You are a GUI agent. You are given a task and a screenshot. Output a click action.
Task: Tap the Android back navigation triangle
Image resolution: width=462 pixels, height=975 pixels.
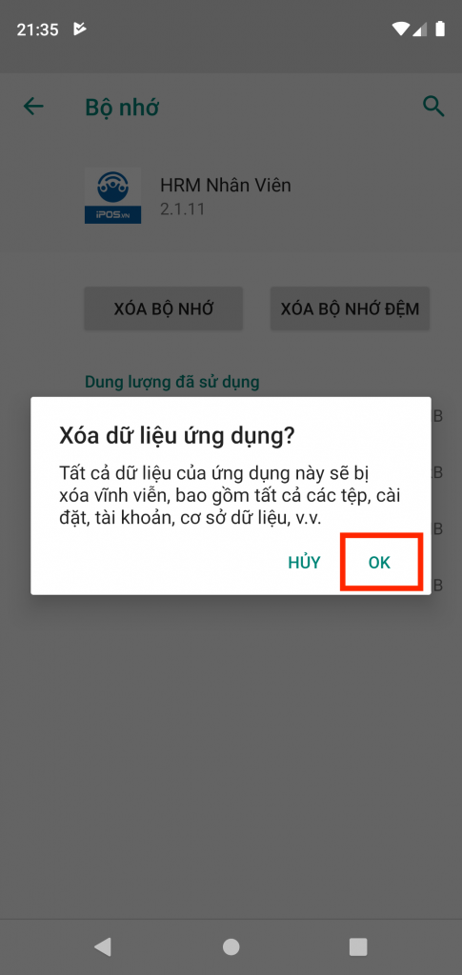[102, 946]
